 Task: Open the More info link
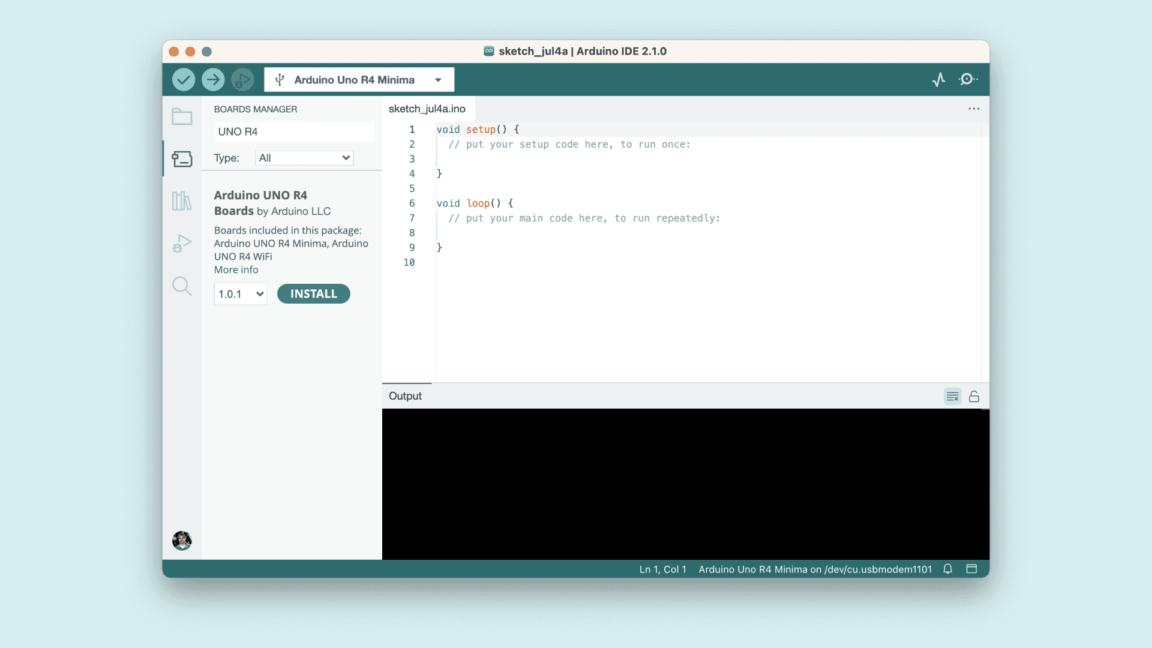(236, 270)
